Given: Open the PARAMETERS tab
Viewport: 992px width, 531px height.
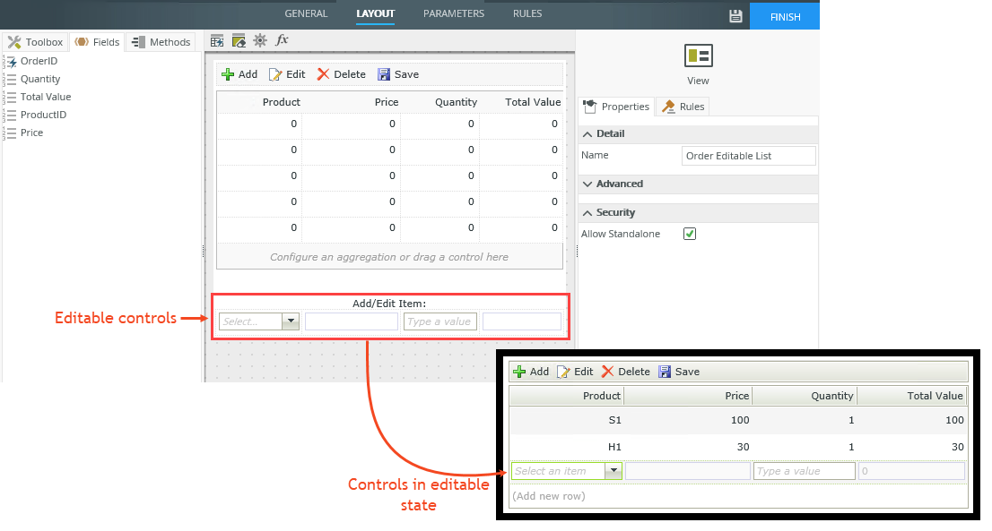Looking at the screenshot, I should (454, 13).
